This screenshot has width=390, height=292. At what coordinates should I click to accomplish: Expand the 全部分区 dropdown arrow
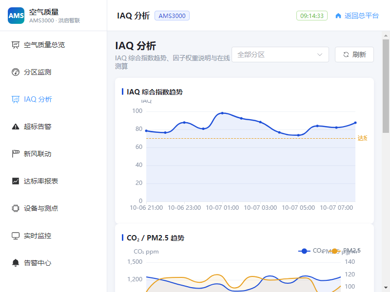(x=320, y=55)
